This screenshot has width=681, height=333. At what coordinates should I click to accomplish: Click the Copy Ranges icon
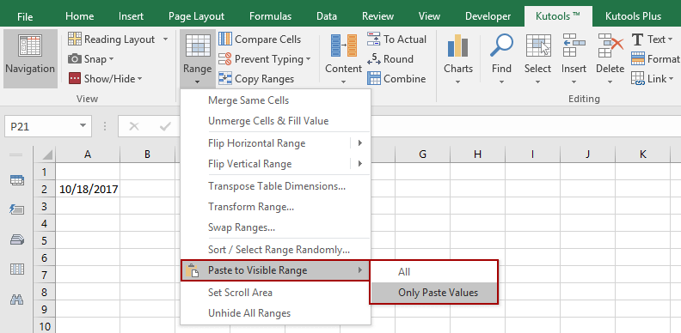225,78
